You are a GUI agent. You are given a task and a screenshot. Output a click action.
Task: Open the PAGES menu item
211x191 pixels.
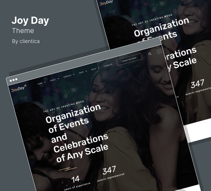click(x=53, y=80)
